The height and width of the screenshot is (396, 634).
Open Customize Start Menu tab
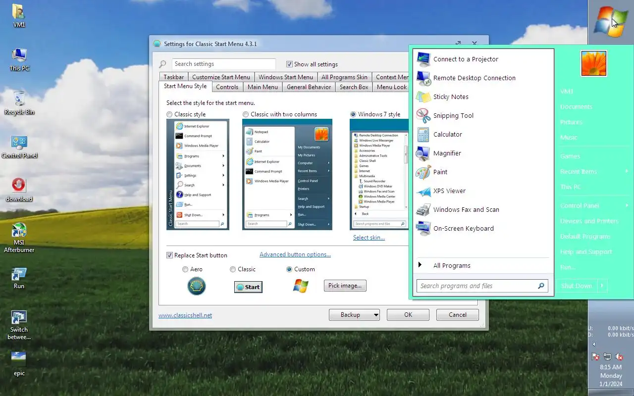pyautogui.click(x=221, y=77)
